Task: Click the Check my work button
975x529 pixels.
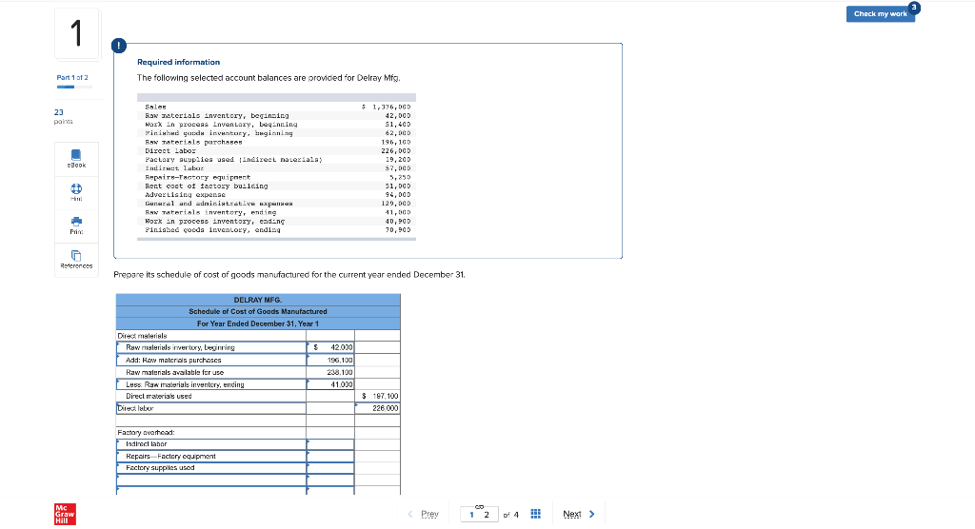Action: point(880,13)
